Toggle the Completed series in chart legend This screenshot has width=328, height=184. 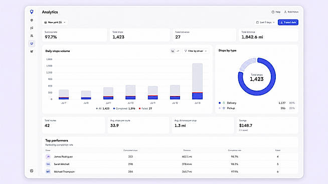pos(124,108)
